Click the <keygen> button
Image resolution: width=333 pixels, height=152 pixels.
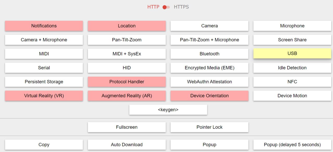tap(168, 110)
